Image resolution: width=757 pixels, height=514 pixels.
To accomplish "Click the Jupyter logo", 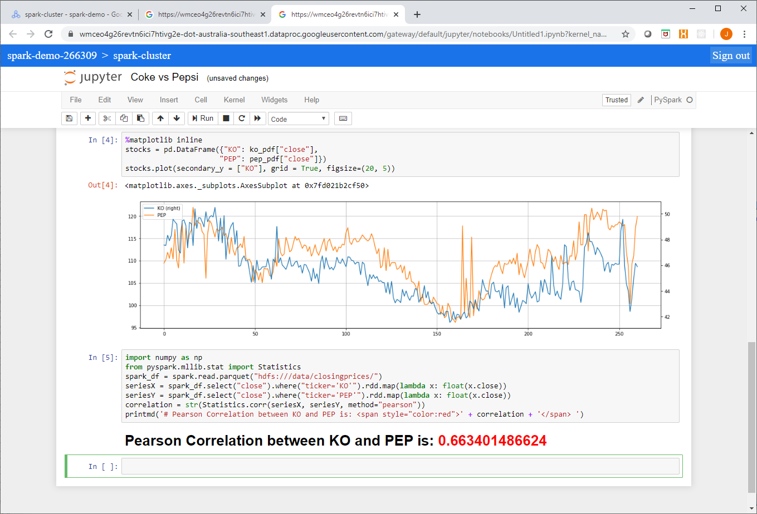I will click(x=92, y=78).
